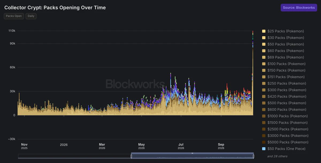This screenshot has height=163, width=321.
Task: Click the $1500 Packs (Pokemon) legend label
Action: (x=288, y=123)
